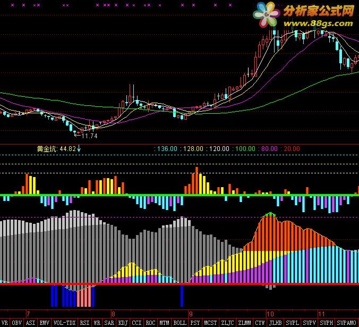Click the month 11 timeline marker
The image size is (359, 327).
321,314
